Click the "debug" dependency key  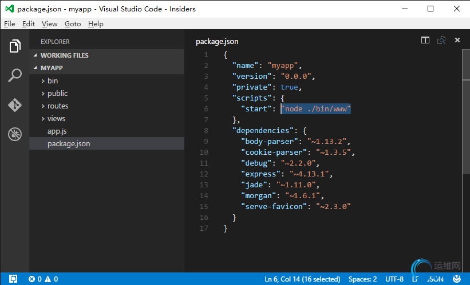click(256, 163)
